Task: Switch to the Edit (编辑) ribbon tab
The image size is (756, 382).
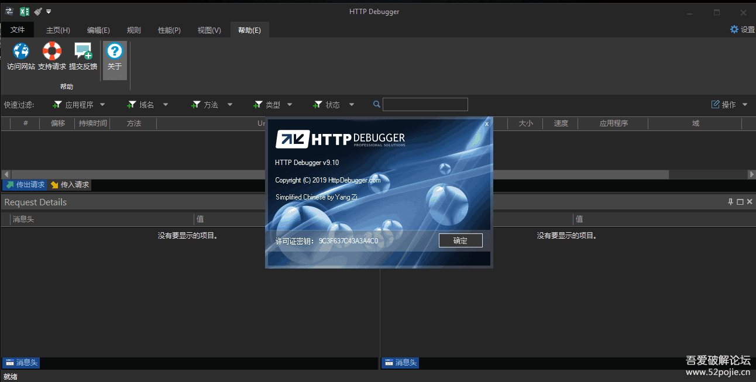Action: tap(98, 30)
